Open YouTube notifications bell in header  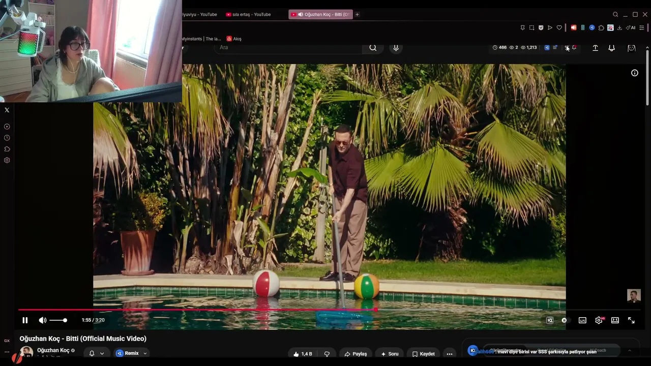click(612, 48)
